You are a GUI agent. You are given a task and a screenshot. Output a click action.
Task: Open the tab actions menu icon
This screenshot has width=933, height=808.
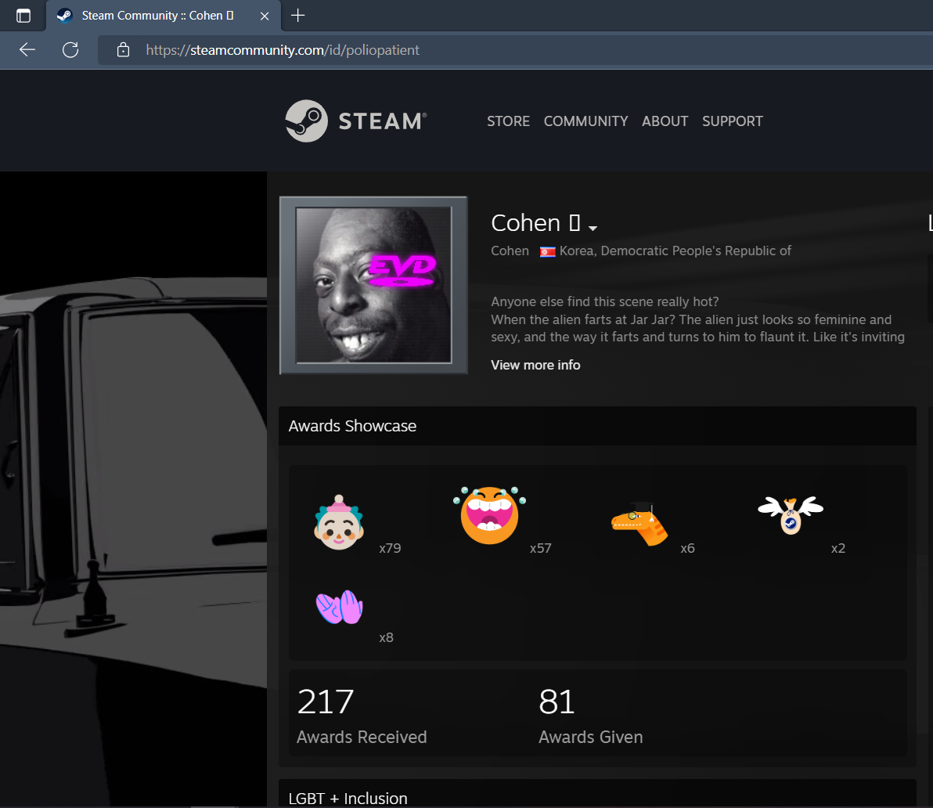click(23, 16)
